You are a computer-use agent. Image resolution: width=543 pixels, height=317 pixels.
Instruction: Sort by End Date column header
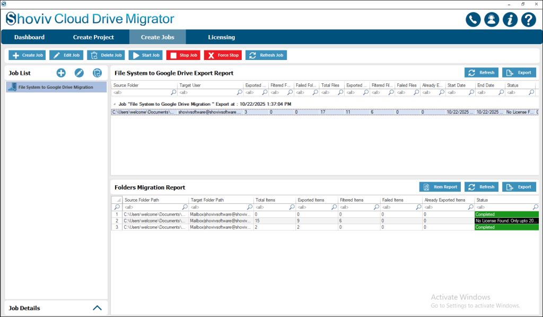(490, 85)
